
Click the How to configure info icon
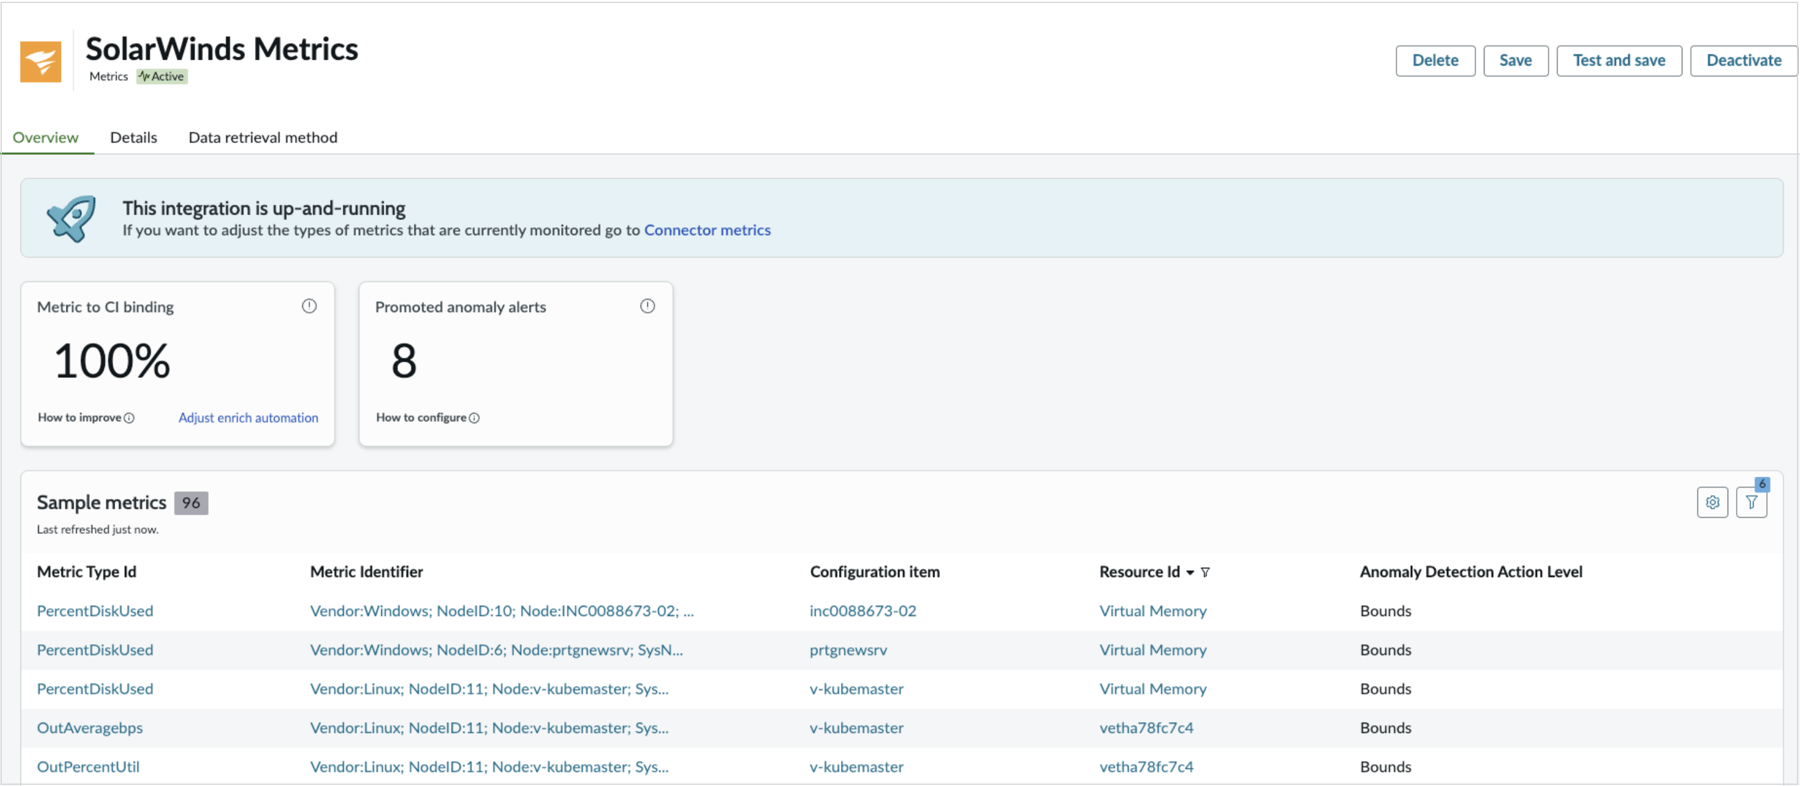[475, 418]
